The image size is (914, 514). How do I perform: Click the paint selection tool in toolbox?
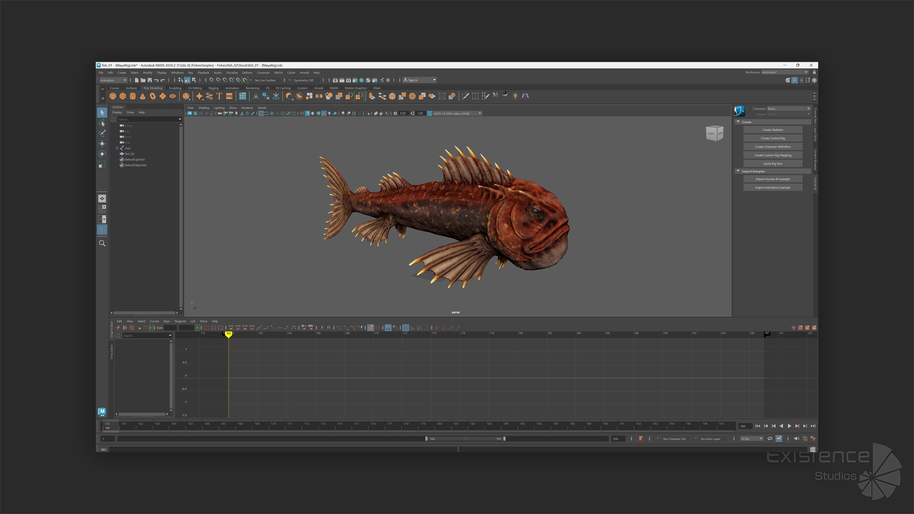tap(102, 133)
